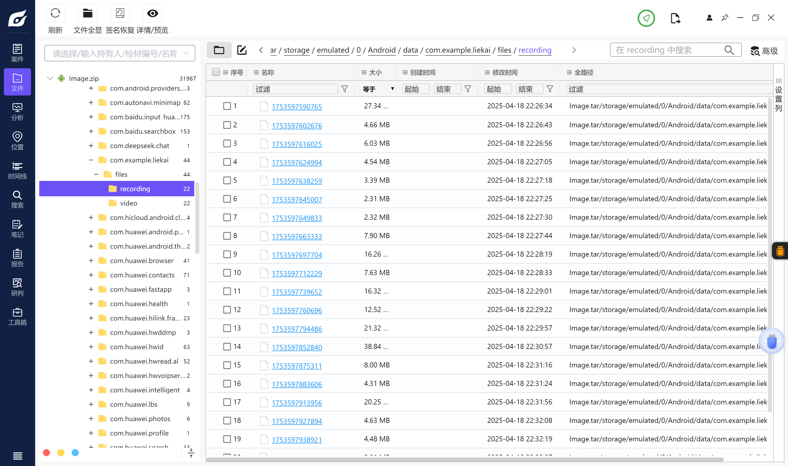Collapse the com.example.liekai folder
Viewport: 788px width, 466px height.
91,160
